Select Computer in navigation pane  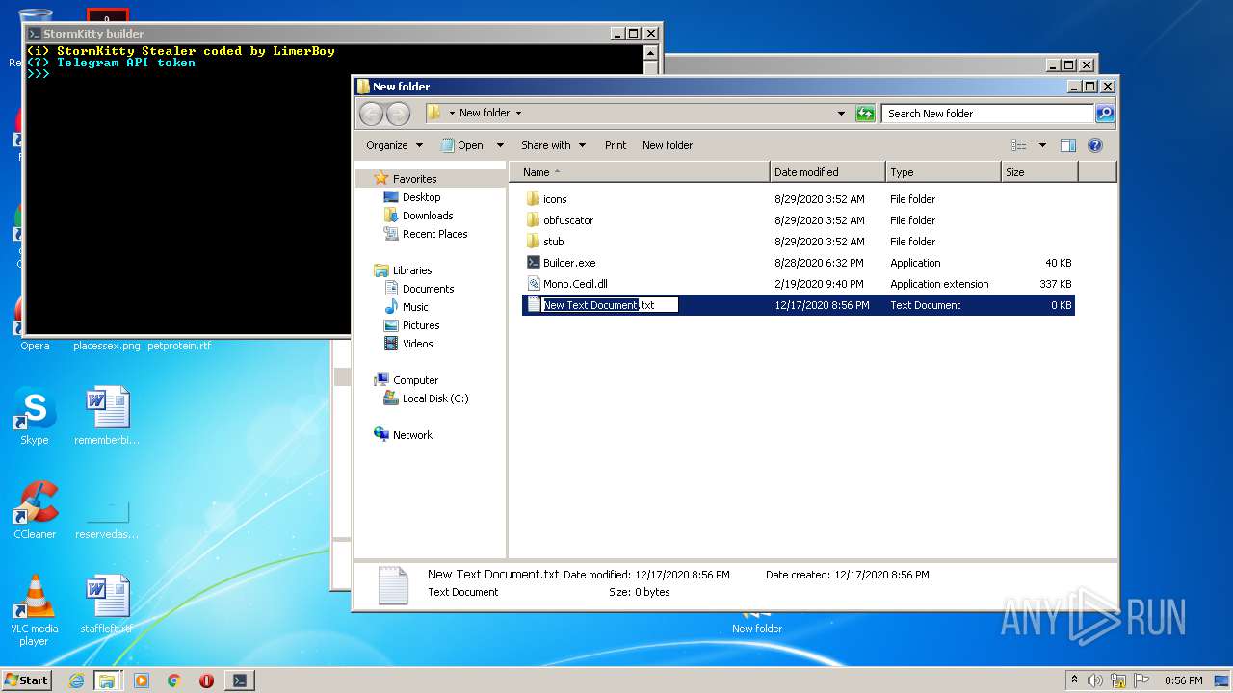click(x=407, y=380)
